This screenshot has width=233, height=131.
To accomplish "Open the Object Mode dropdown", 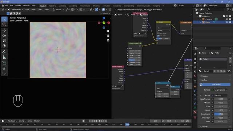I will [x=15, y=9].
